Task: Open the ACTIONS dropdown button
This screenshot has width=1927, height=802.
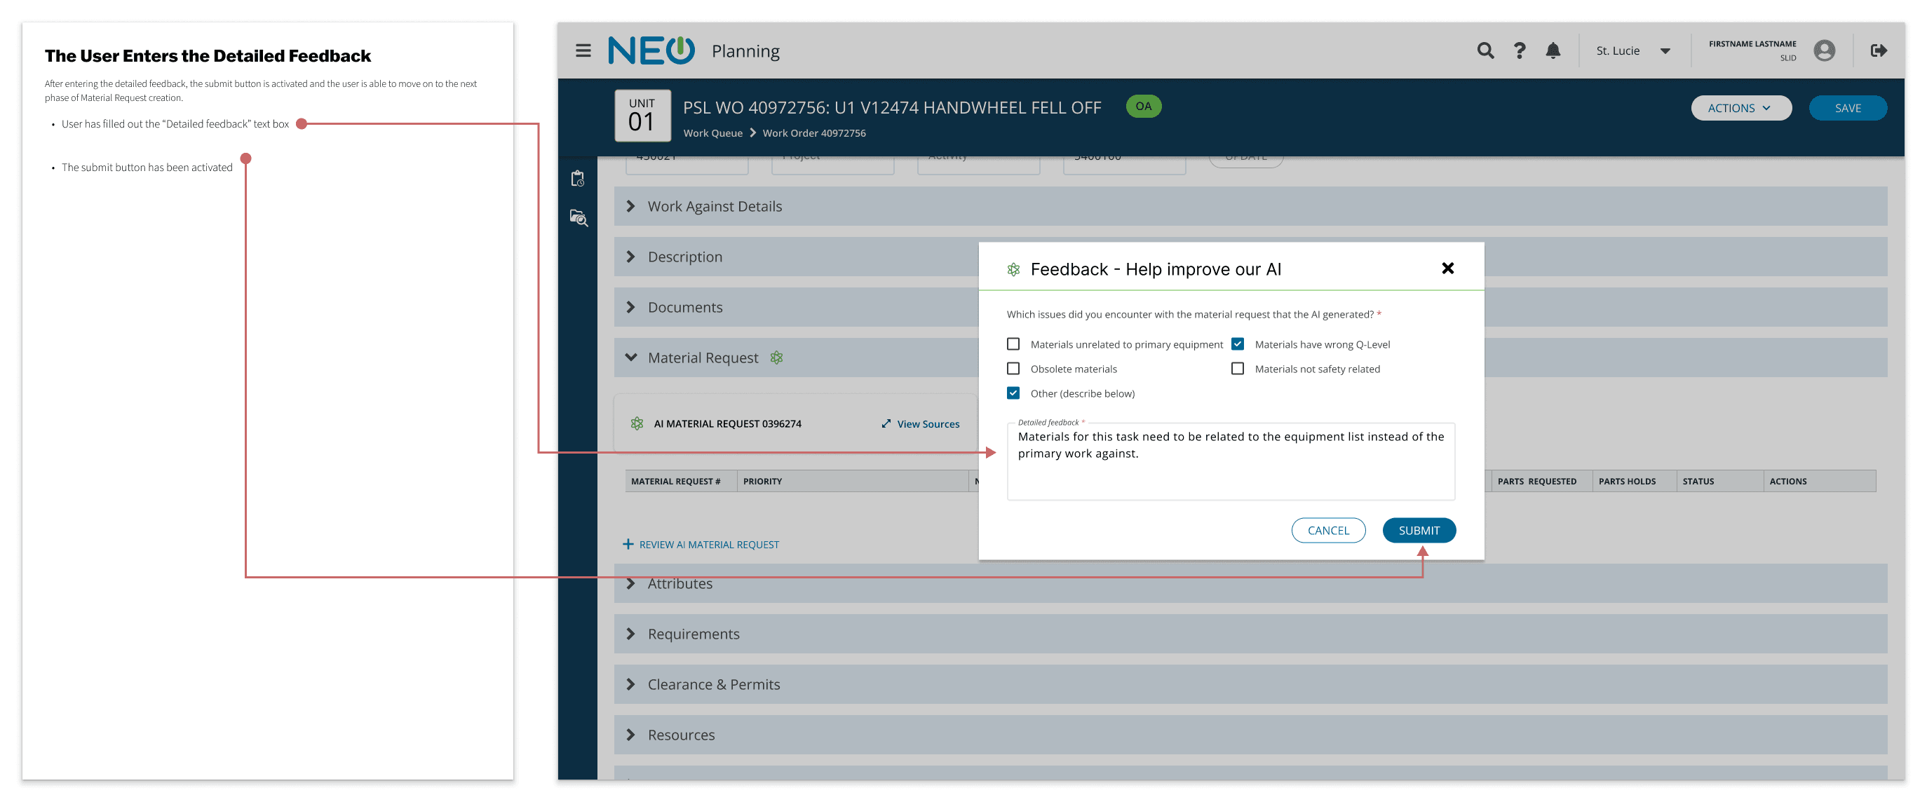Action: coord(1740,108)
